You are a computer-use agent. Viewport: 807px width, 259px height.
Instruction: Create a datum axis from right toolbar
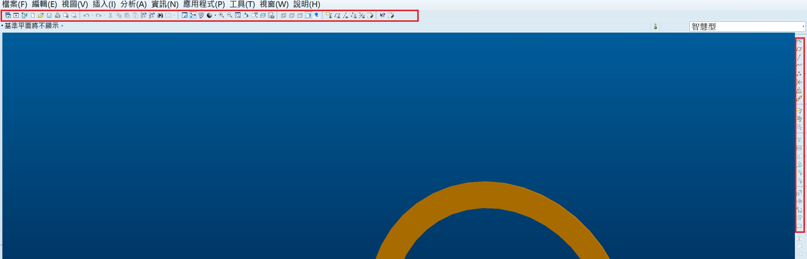[799, 57]
